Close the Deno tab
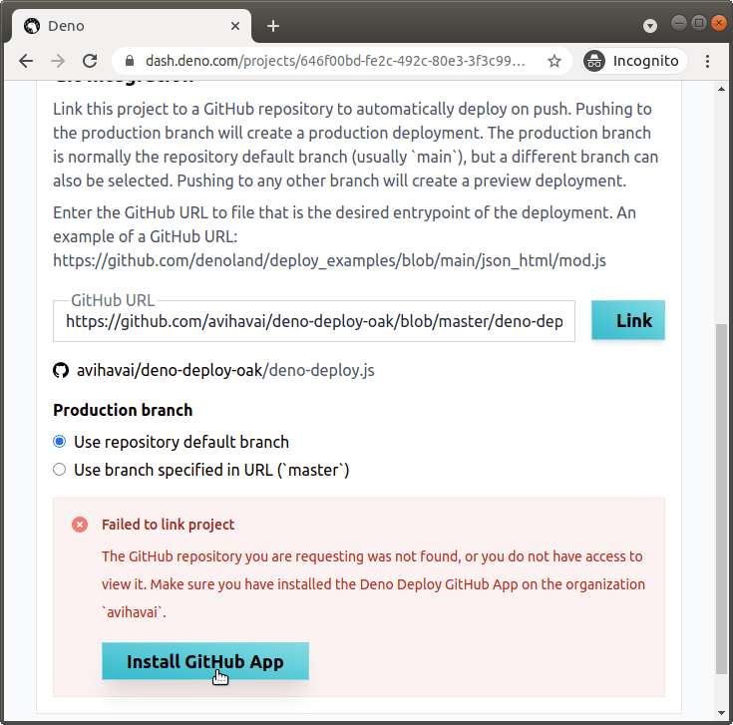Screen dimensions: 733x725 pos(235,26)
